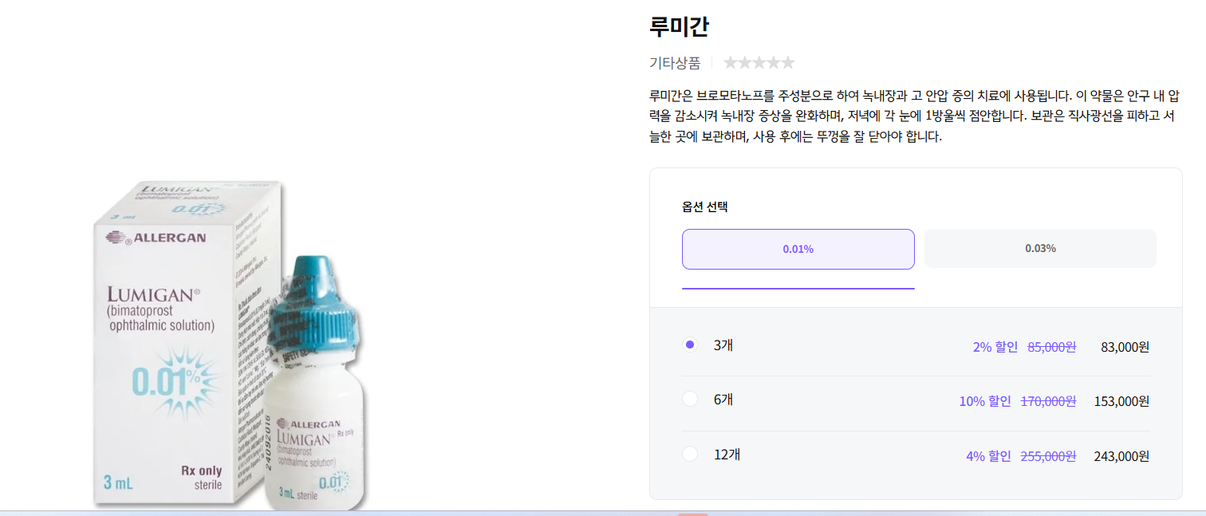The height and width of the screenshot is (516, 1206).
Task: Click the second rating star
Action: [x=744, y=62]
